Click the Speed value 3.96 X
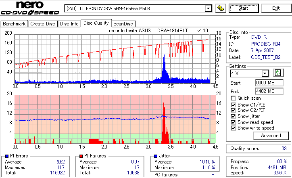 click(x=280, y=173)
